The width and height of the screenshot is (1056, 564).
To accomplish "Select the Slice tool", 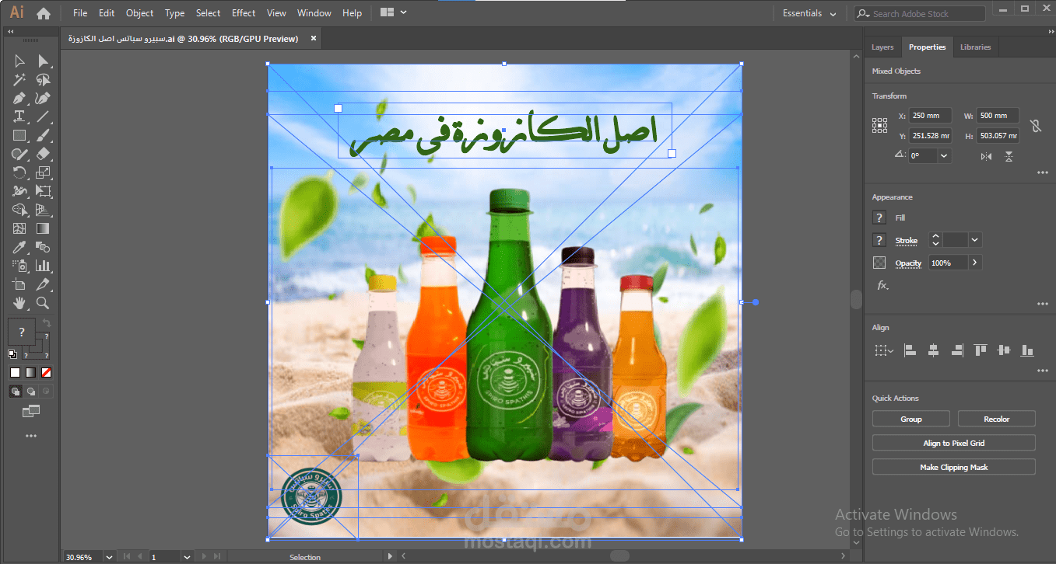I will (44, 284).
